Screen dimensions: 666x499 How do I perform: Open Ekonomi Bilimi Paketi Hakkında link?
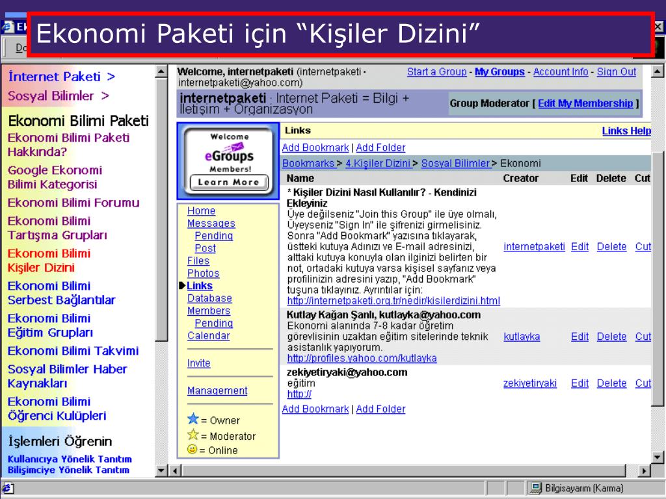(x=68, y=145)
